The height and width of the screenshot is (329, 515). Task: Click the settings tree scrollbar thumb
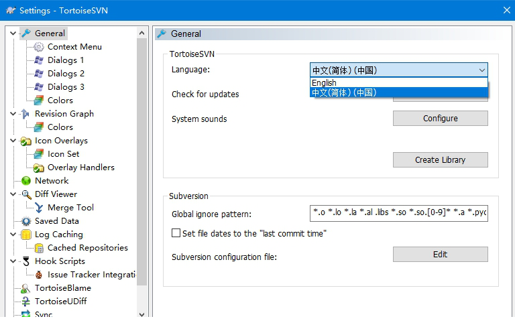pos(142,161)
